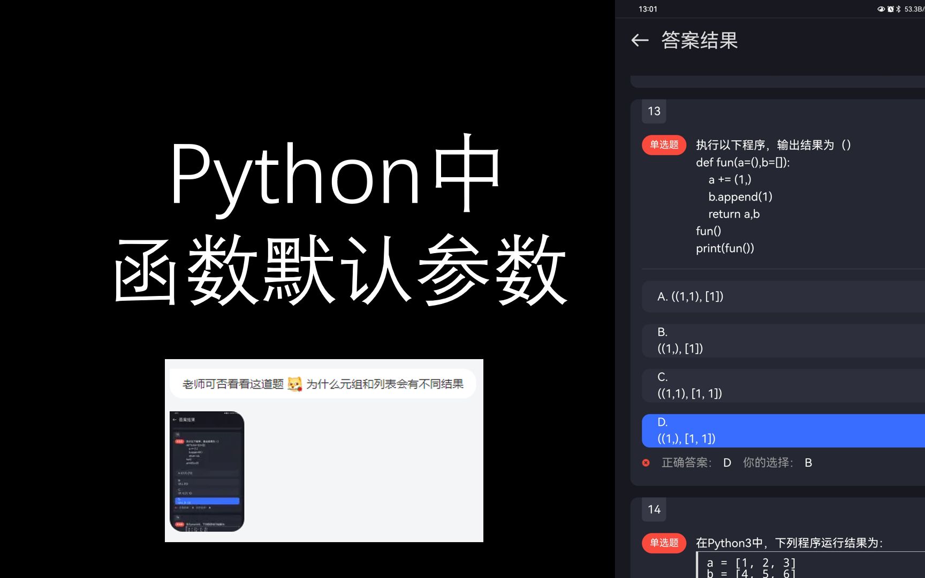The width and height of the screenshot is (925, 578).
Task: Click the code line print(fun())
Action: 725,248
